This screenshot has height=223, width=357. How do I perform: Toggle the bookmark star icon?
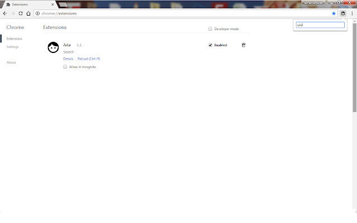point(334,13)
